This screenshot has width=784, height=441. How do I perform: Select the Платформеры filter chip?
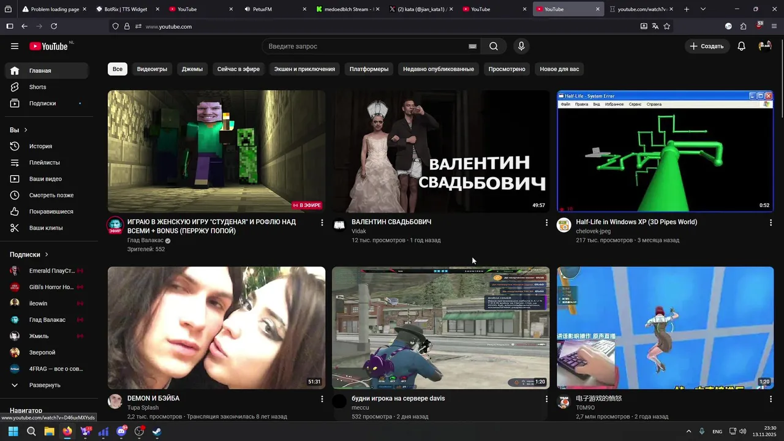tap(369, 69)
